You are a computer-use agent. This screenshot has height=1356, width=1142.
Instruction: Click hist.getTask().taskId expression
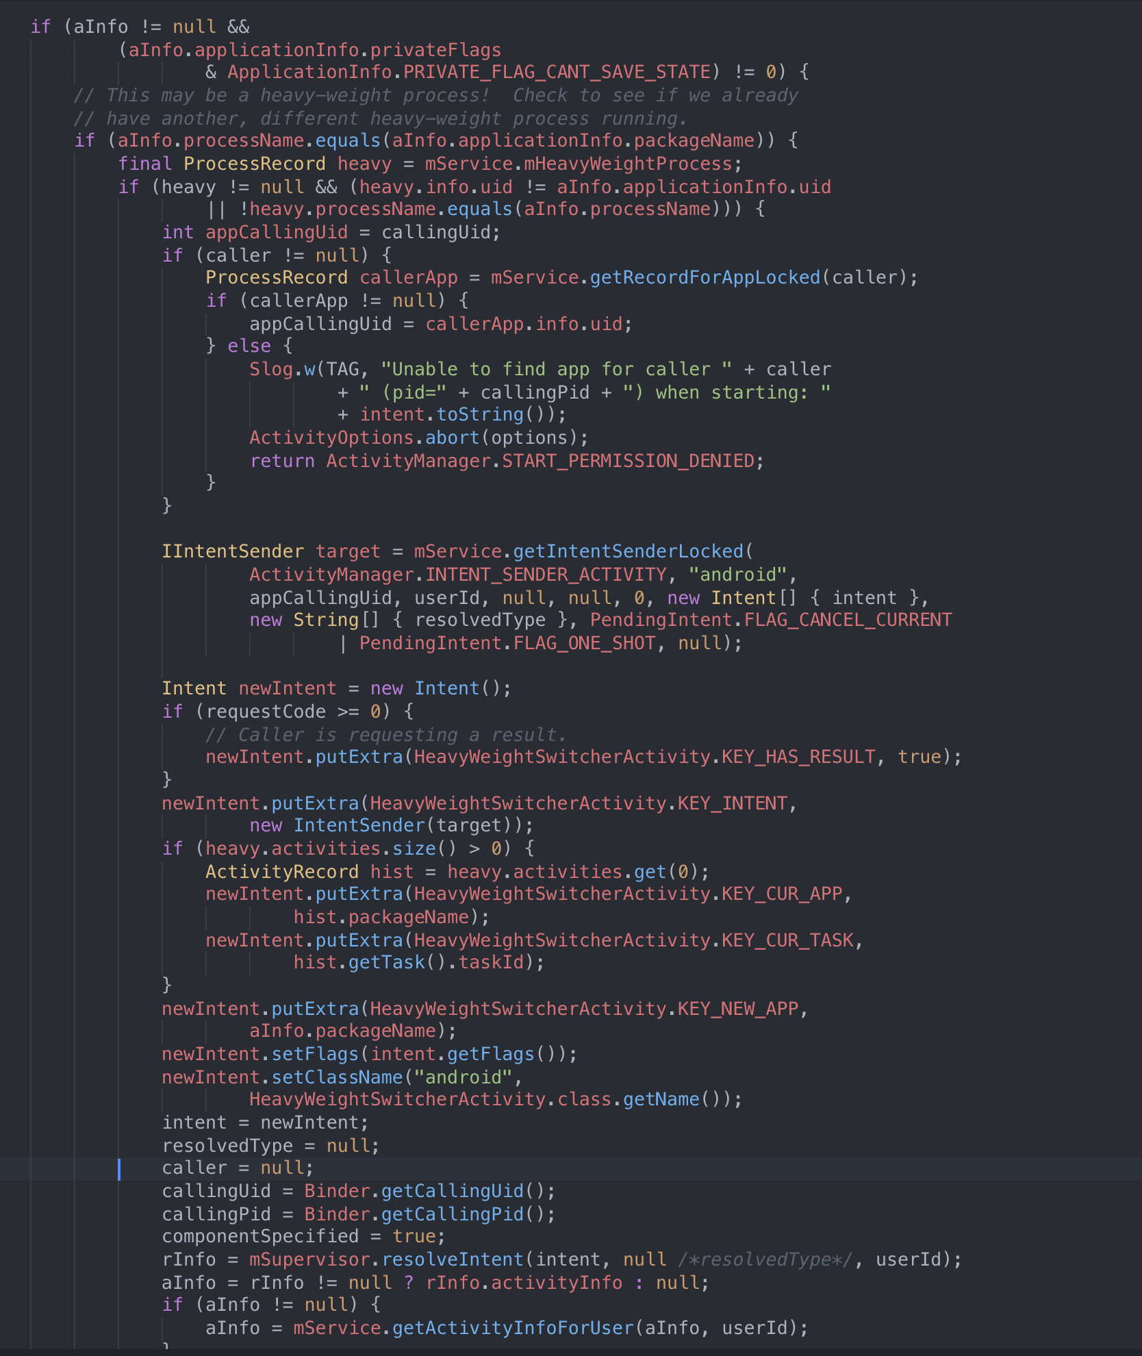[x=409, y=962]
